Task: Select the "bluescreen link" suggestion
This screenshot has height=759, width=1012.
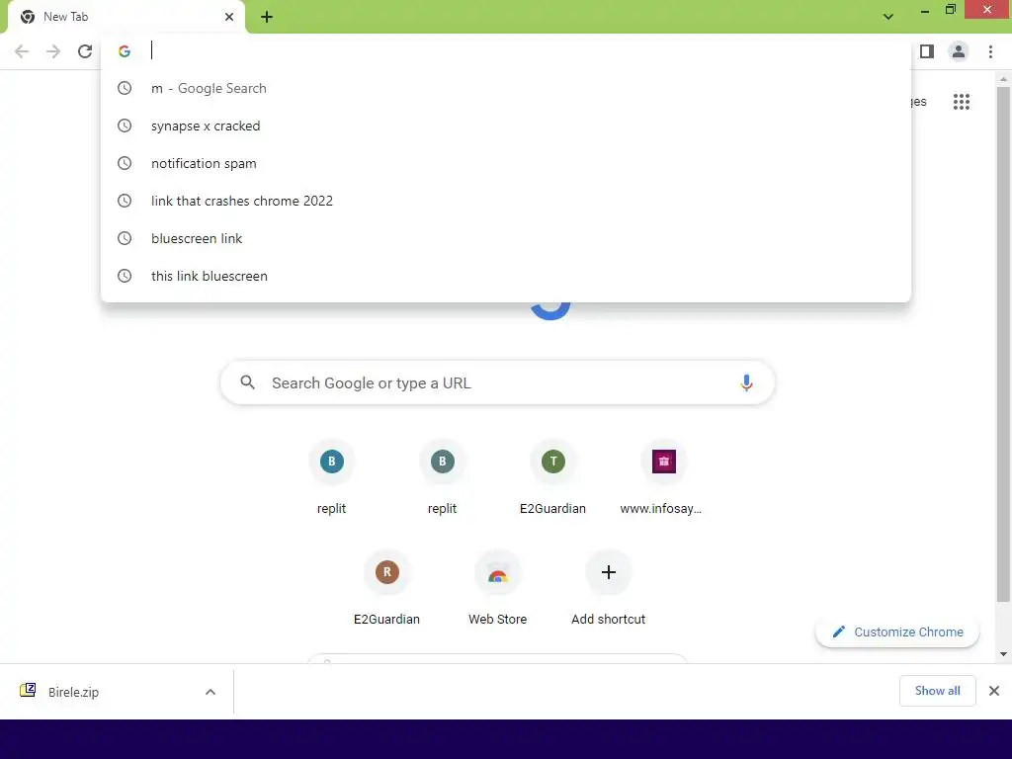Action: [x=506, y=238]
